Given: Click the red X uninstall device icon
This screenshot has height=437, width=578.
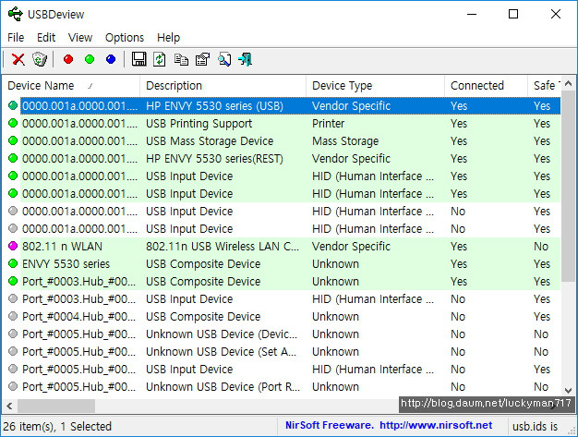Looking at the screenshot, I should (18, 59).
